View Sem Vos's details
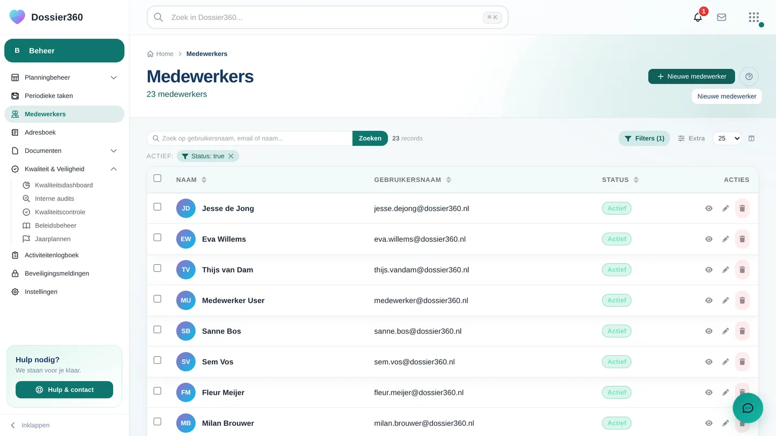Image resolution: width=776 pixels, height=436 pixels. [709, 362]
